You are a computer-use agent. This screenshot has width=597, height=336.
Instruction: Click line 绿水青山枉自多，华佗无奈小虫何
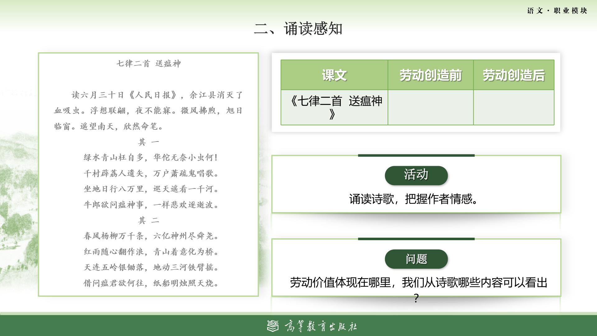(150, 157)
